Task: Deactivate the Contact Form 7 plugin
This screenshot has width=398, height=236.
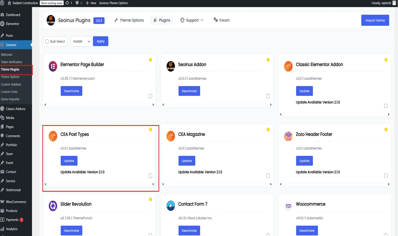Action: click(x=189, y=231)
